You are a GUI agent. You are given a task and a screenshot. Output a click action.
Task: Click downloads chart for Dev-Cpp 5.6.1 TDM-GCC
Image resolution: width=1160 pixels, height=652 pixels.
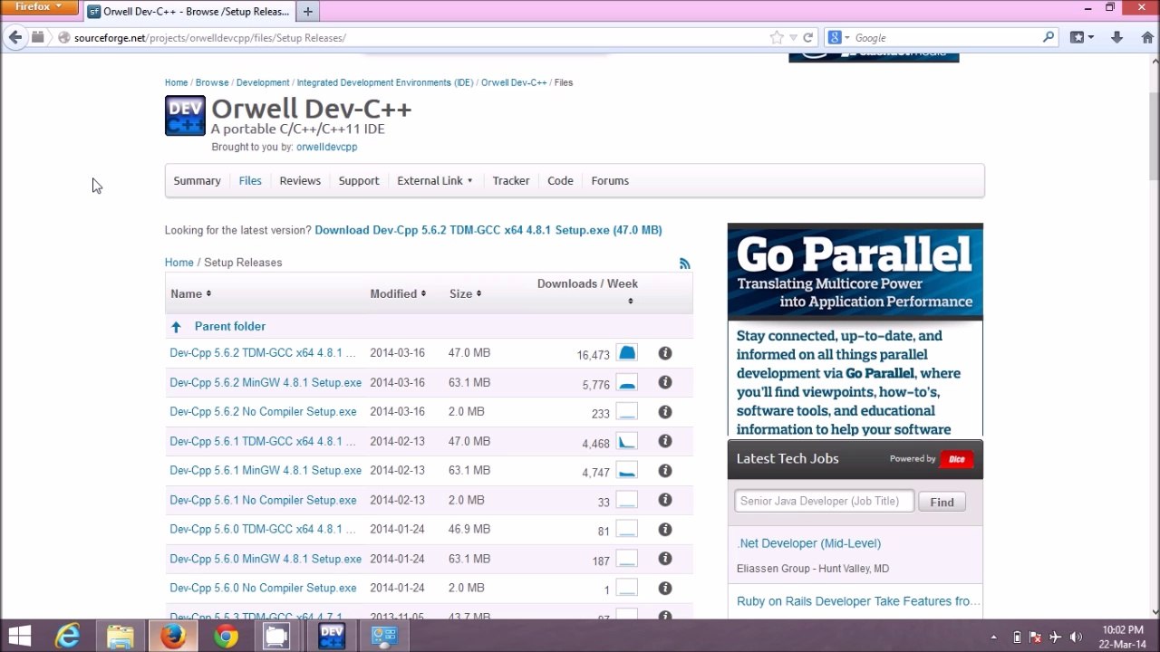pyautogui.click(x=626, y=442)
